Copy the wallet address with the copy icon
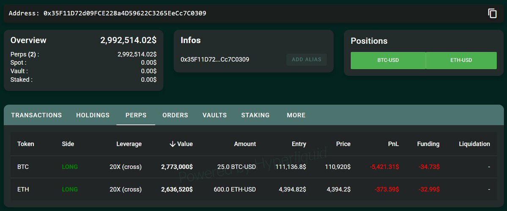 pos(492,14)
